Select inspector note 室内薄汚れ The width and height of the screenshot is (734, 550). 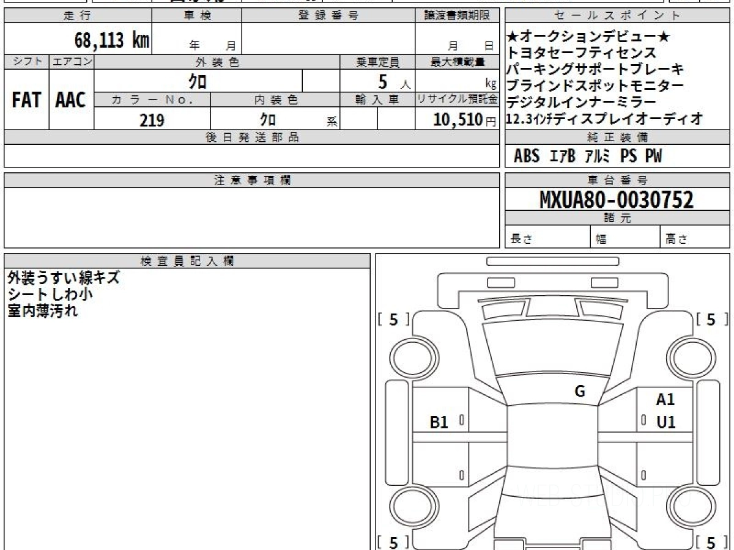[43, 310]
